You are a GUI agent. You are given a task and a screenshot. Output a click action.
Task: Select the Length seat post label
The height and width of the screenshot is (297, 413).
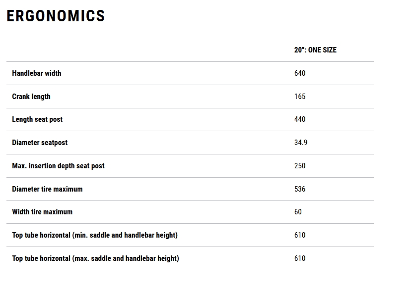pos(37,119)
